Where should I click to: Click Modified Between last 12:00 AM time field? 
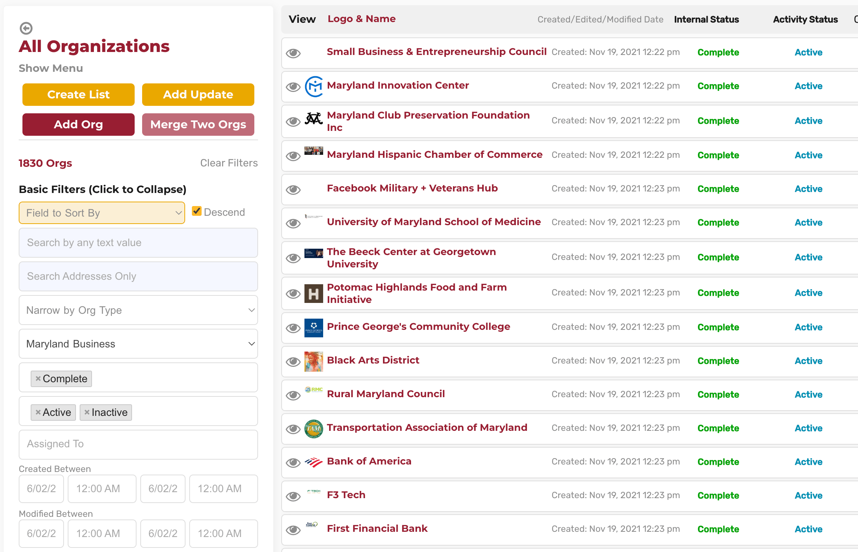(x=224, y=534)
